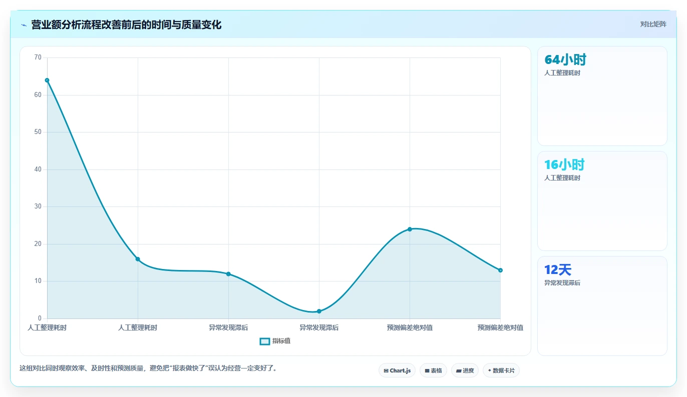Viewport: 687px width, 397px height.
Task: Select the 数据卡片 tag chip
Action: click(x=501, y=370)
